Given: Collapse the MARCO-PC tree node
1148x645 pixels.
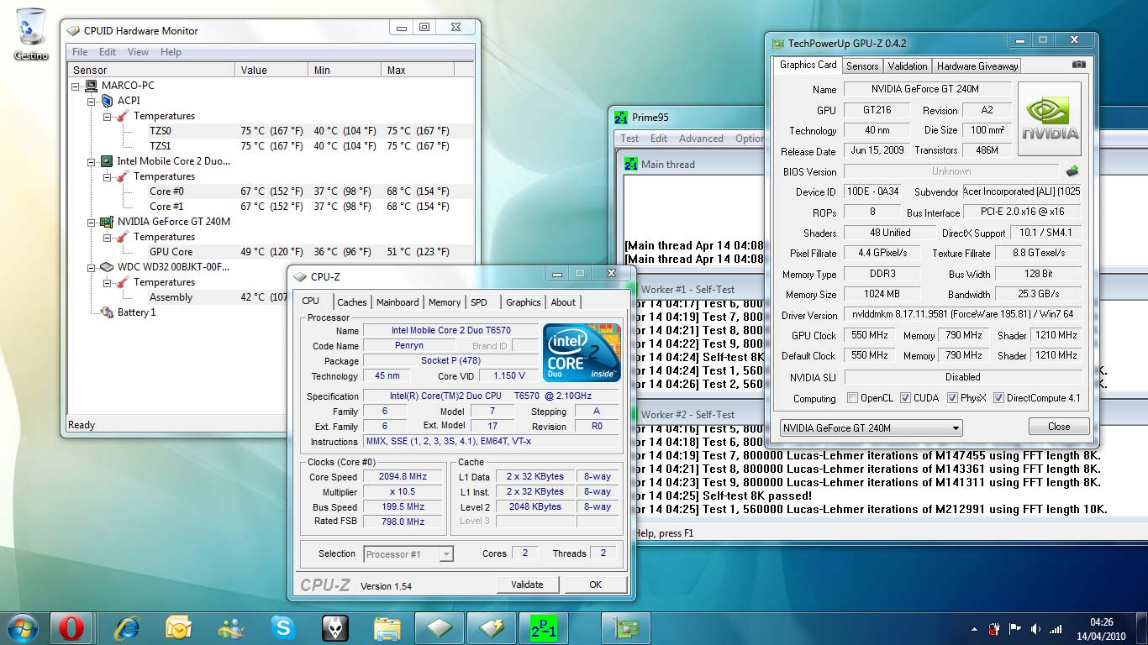Looking at the screenshot, I should point(75,86).
